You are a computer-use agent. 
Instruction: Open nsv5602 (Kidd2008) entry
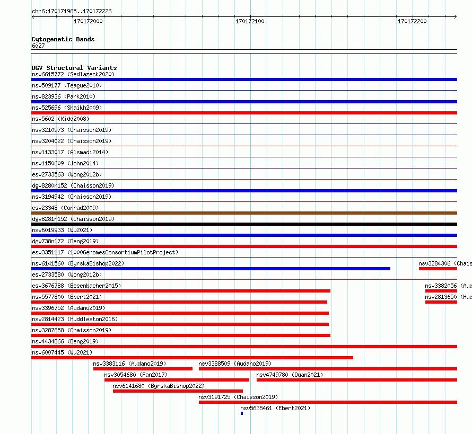pyautogui.click(x=60, y=119)
